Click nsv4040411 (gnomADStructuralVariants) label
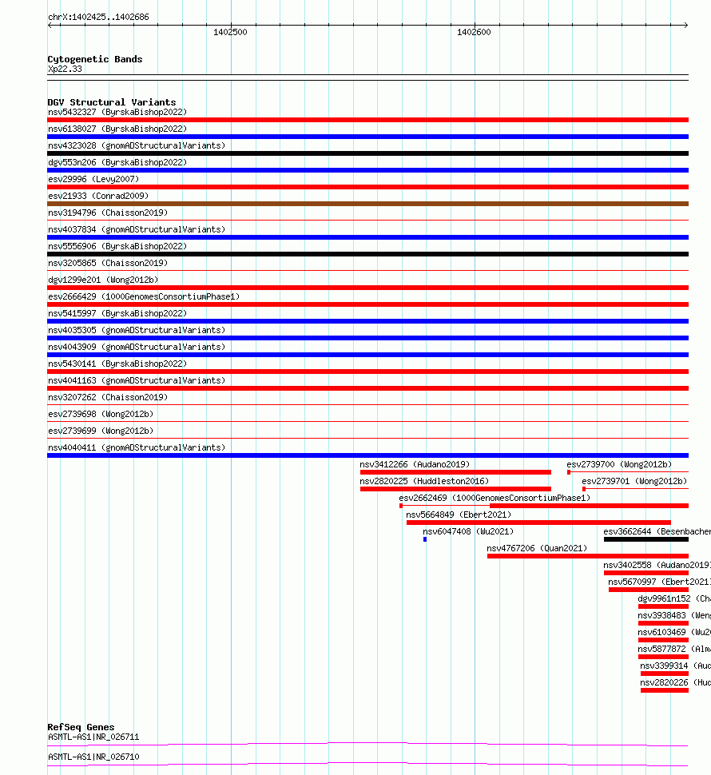Viewport: 711px width, 775px height. click(137, 448)
